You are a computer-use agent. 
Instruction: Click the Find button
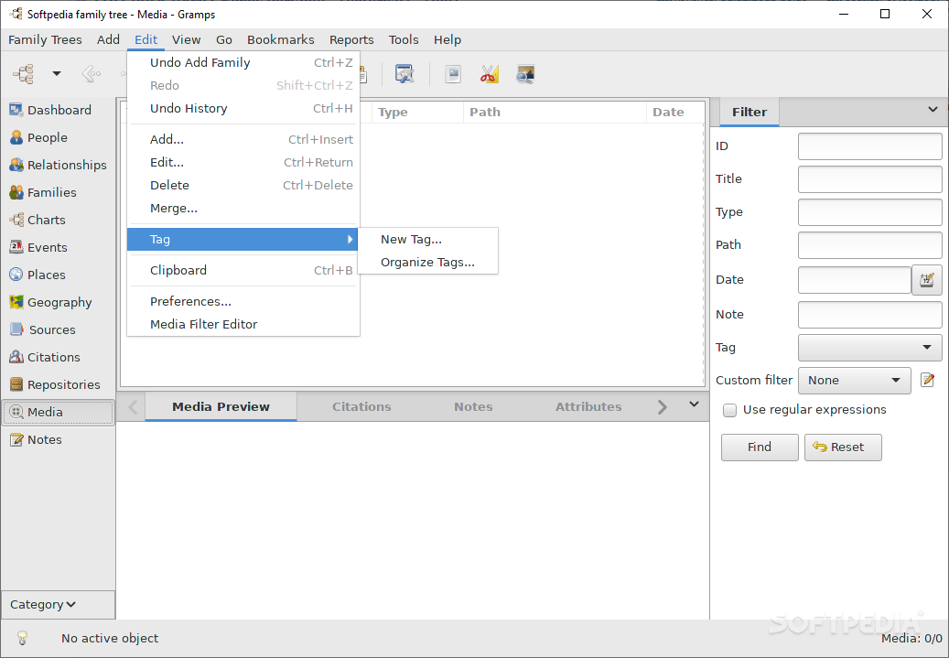coord(760,448)
